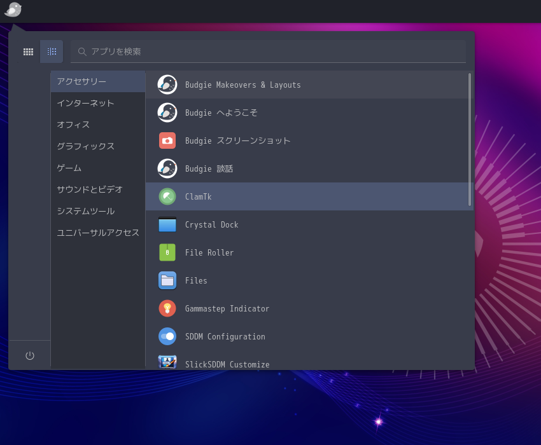The height and width of the screenshot is (445, 541).
Task: Open the システムツール category
Action: tap(86, 211)
